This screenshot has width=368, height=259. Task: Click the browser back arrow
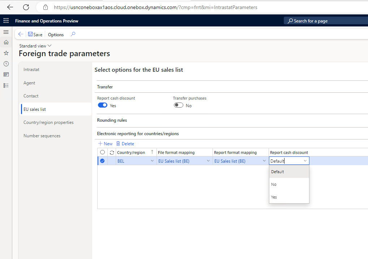pyautogui.click(x=10, y=7)
